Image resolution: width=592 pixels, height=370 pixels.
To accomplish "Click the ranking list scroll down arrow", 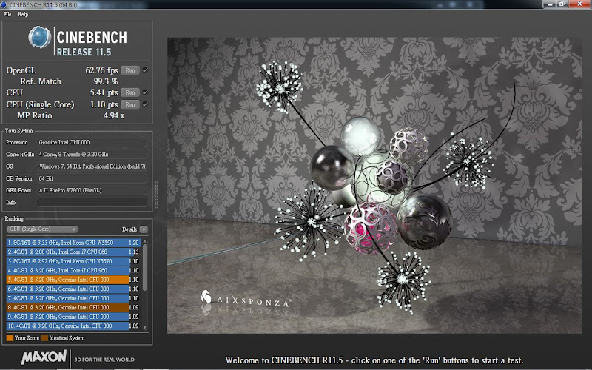I will tap(144, 328).
